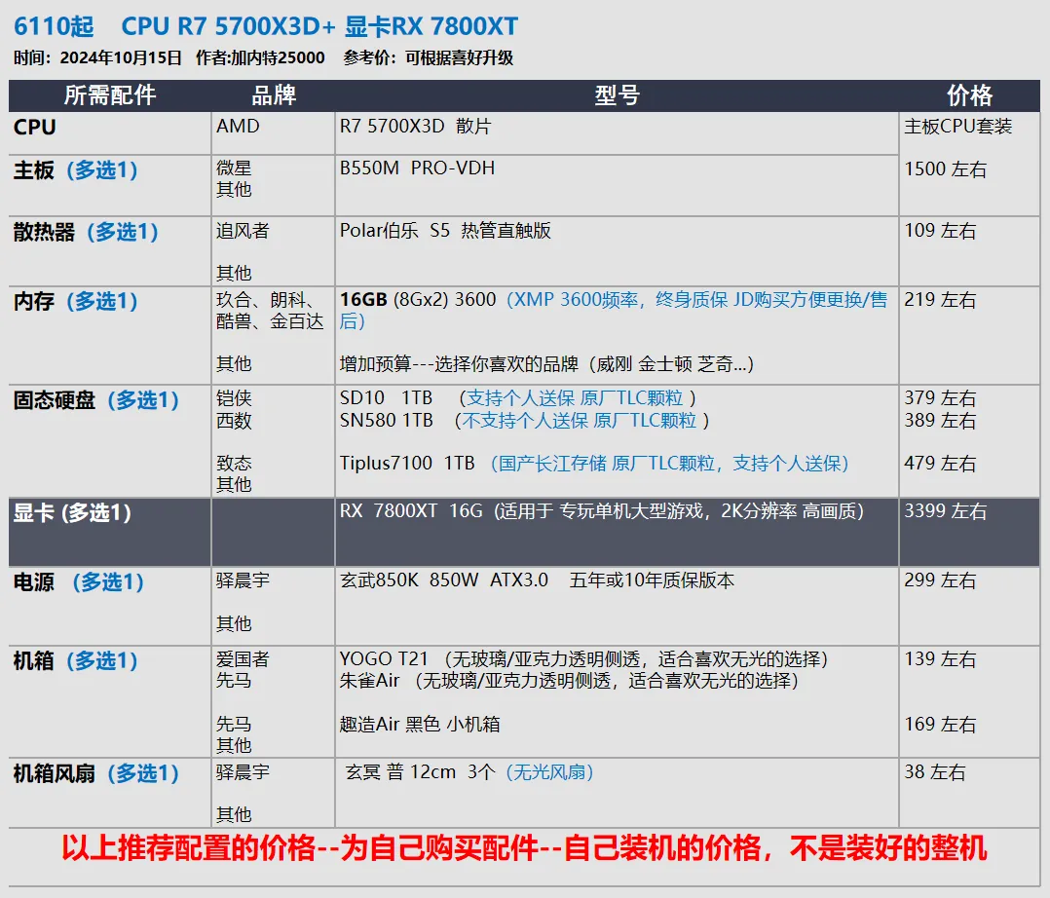Image resolution: width=1050 pixels, height=898 pixels.
Task: Click the '玄冥 普 12cm 3个' fan model text
Action: click(x=421, y=772)
